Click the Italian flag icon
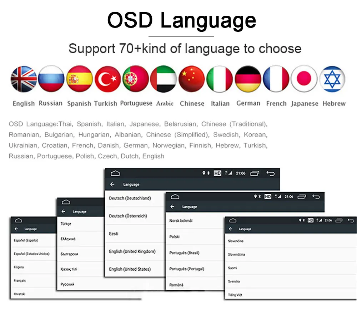Viewport: 357px width, 325px height. (220, 79)
